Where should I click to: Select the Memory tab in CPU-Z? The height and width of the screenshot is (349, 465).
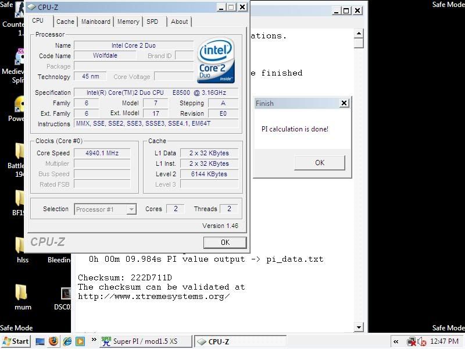click(x=128, y=22)
